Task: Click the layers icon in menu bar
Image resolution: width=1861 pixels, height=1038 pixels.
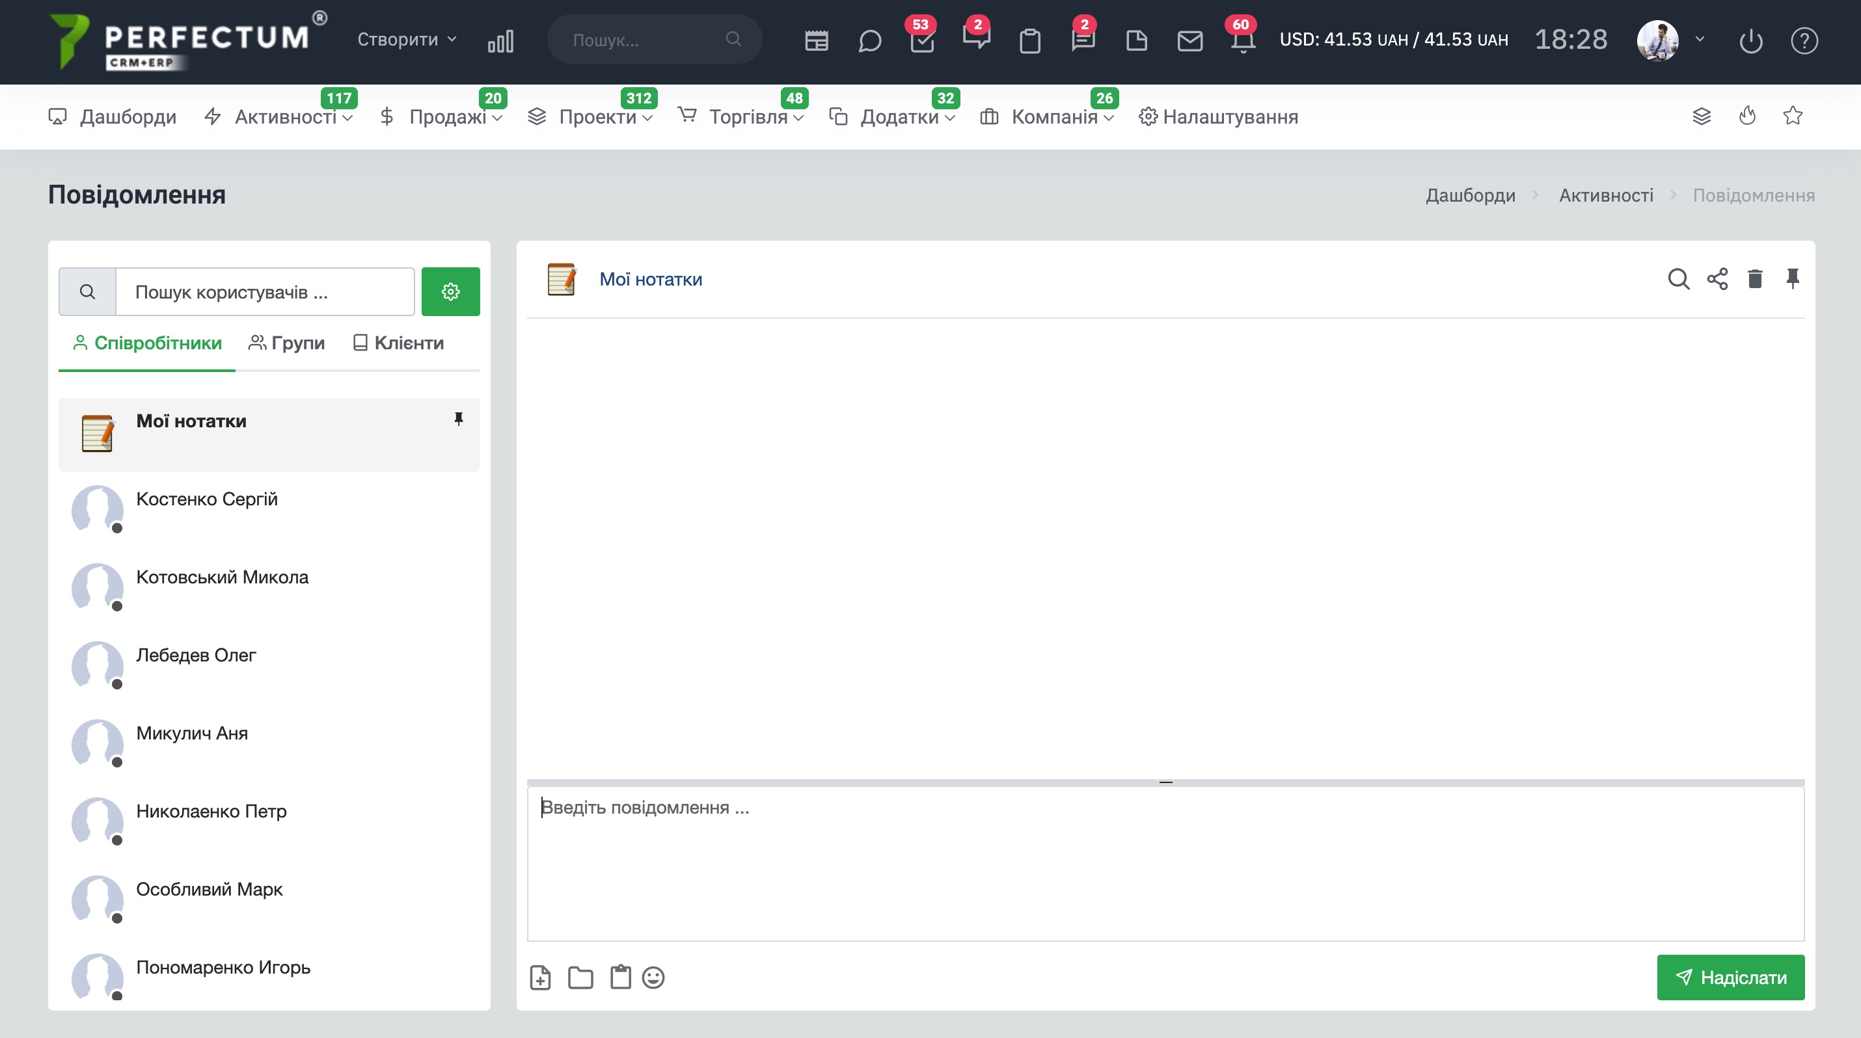Action: (1702, 116)
